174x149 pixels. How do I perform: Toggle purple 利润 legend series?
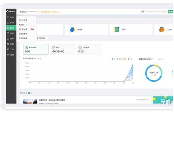[130, 59]
